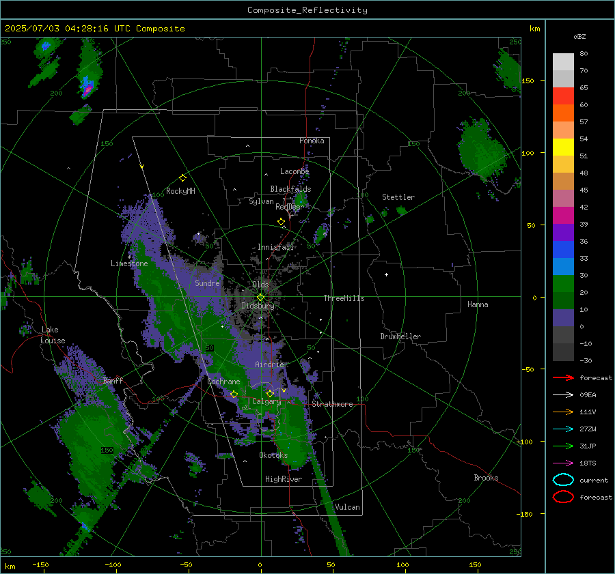Click the white 09EA arrow icon
Image resolution: width=615 pixels, height=574 pixels.
pyautogui.click(x=563, y=395)
